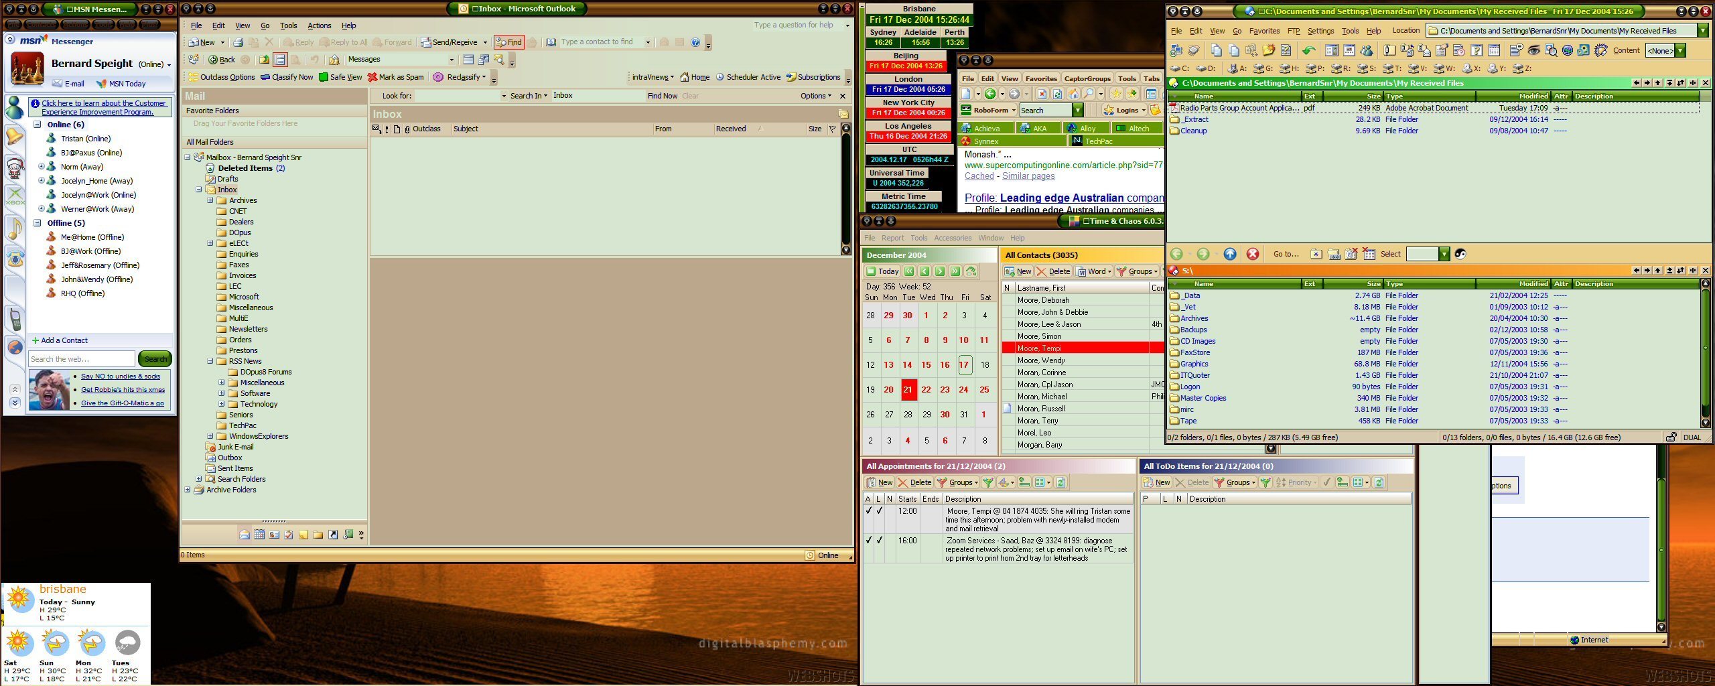Image resolution: width=1715 pixels, height=686 pixels.
Task: Click Add a Contact in Messenger
Action: pyautogui.click(x=60, y=340)
